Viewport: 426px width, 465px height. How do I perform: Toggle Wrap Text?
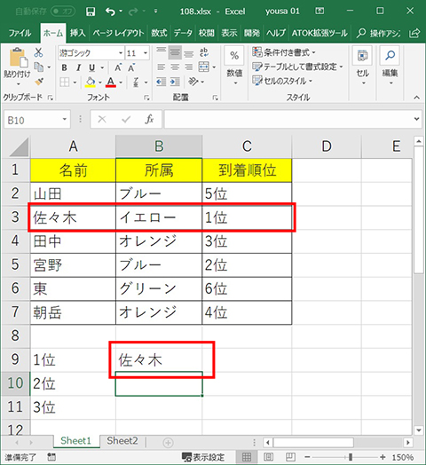coord(203,52)
